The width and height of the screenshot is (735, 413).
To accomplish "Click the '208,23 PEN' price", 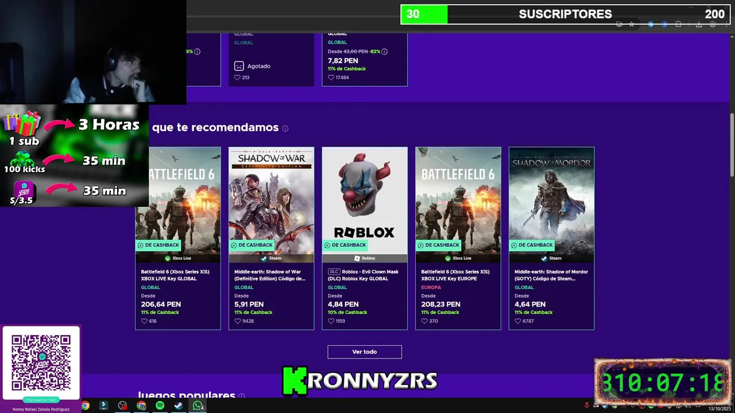I will pyautogui.click(x=441, y=305).
